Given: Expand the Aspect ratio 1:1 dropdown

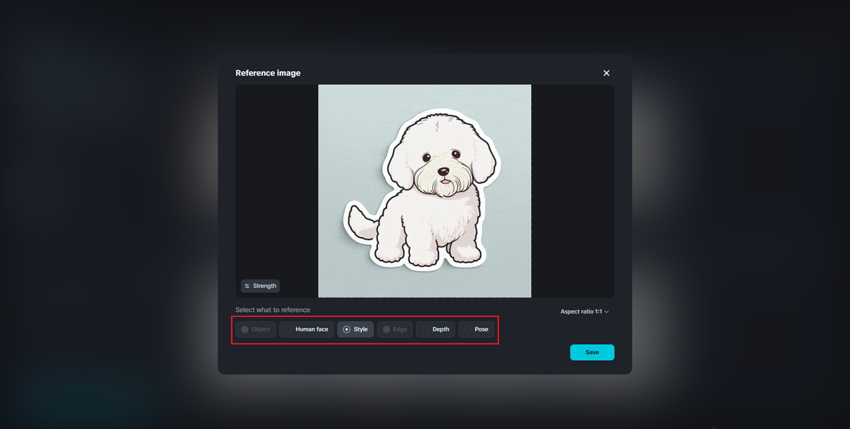Looking at the screenshot, I should click(x=584, y=311).
